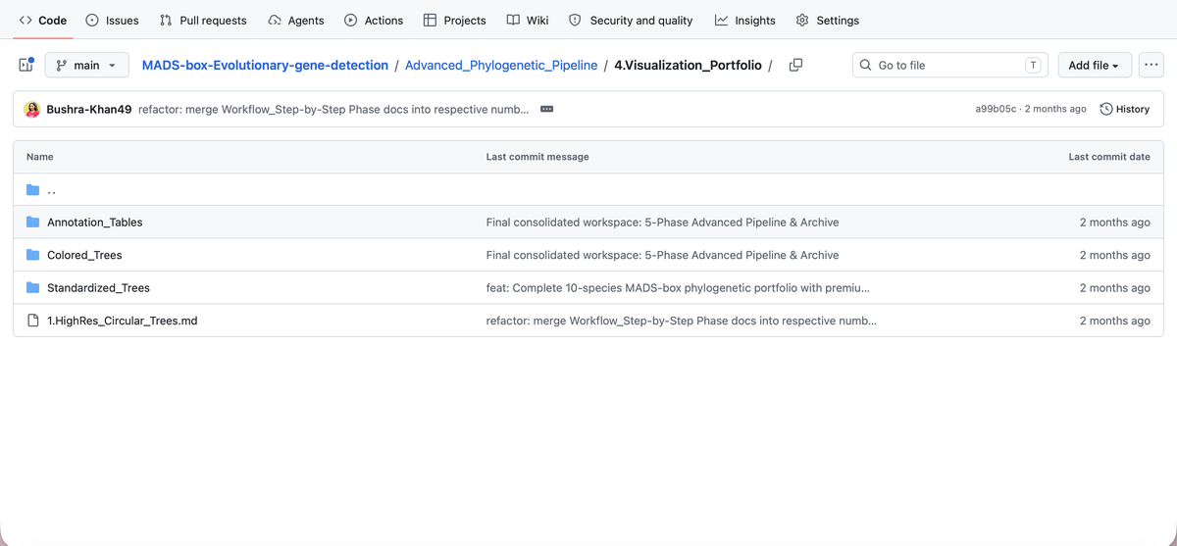This screenshot has width=1177, height=546.
Task: Click Standardized_Trees row's 2 months ago date
Action: click(1114, 288)
